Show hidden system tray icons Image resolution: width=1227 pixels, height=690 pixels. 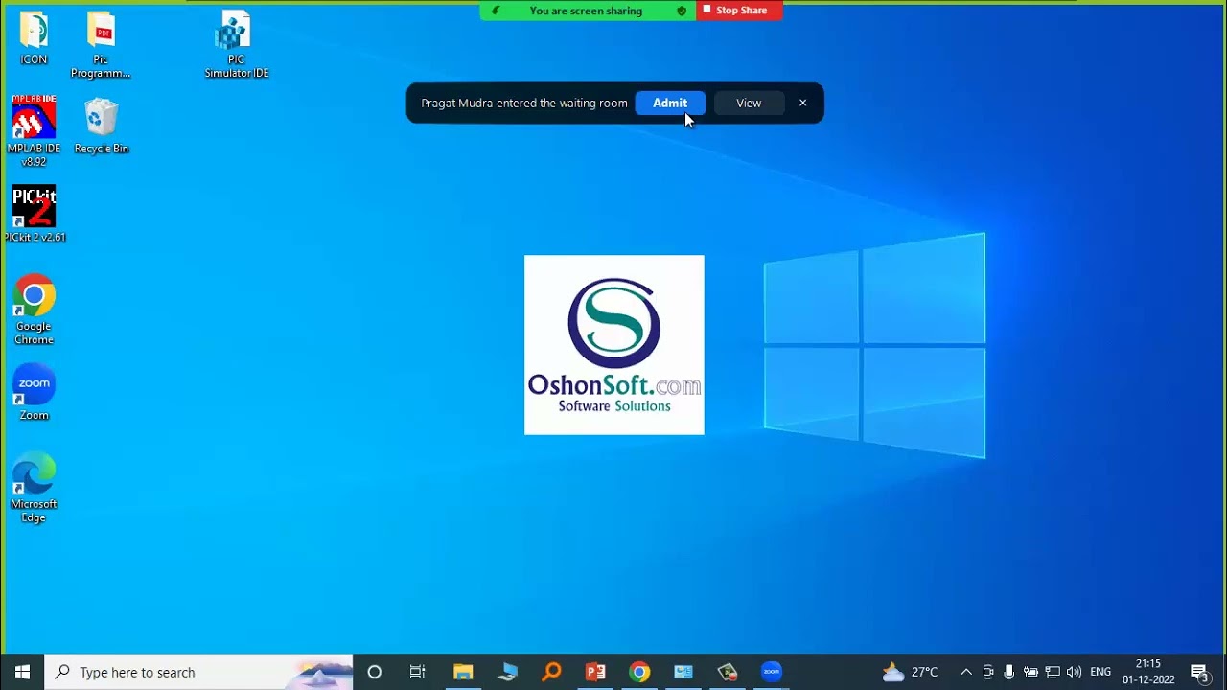click(966, 672)
